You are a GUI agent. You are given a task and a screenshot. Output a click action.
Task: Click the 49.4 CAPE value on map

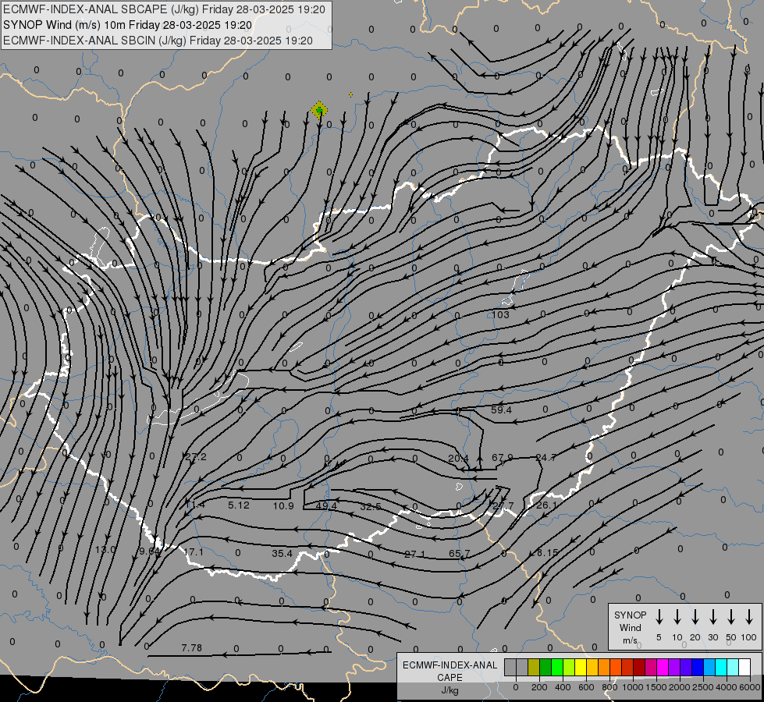click(x=326, y=505)
